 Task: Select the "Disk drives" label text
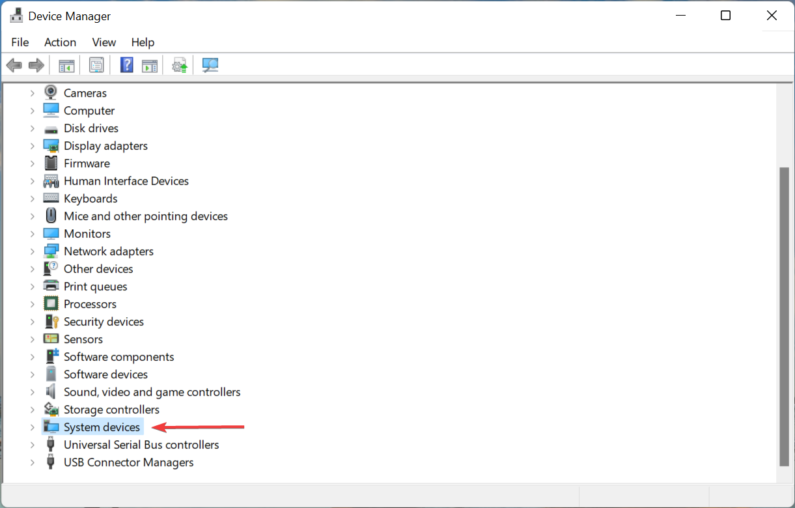[91, 128]
